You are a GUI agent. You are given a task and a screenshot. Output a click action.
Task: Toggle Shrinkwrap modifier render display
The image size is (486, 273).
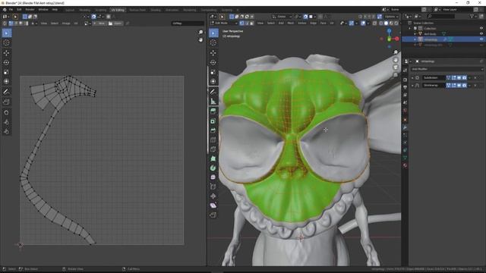coord(464,85)
